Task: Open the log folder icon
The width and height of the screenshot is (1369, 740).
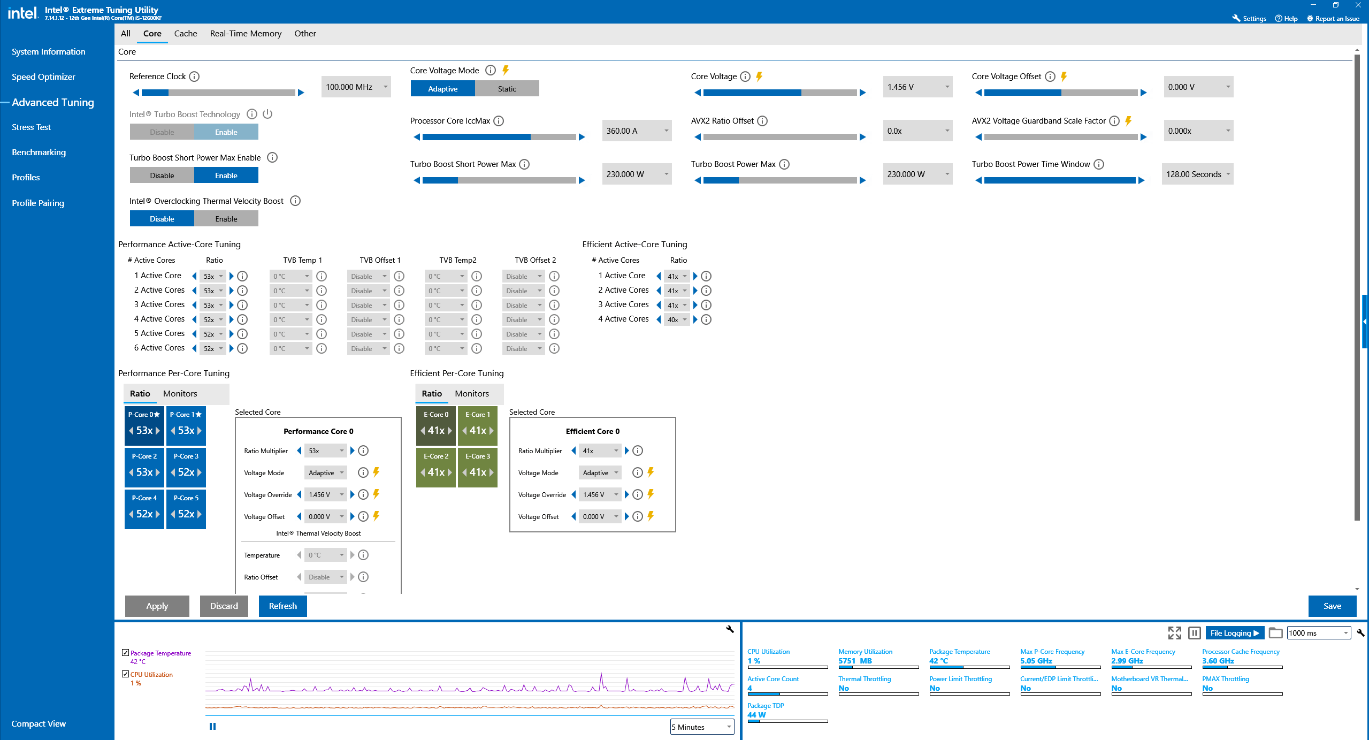Action: (1275, 633)
